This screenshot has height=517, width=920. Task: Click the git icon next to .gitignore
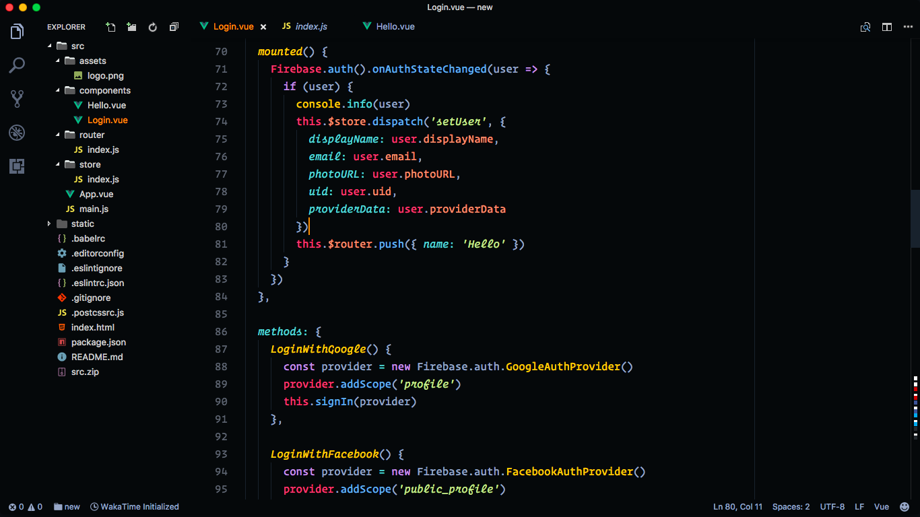click(62, 298)
